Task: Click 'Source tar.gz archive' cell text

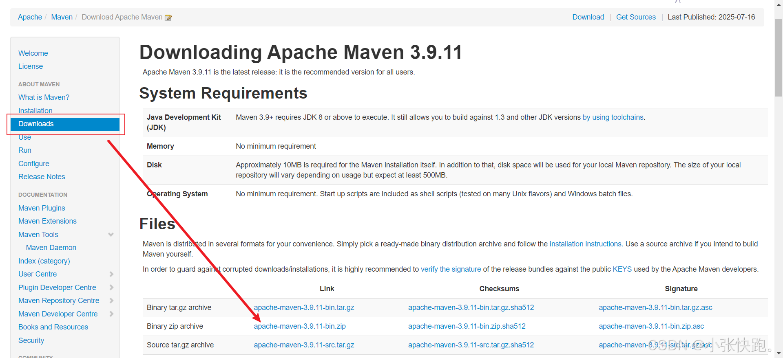Action: [180, 345]
